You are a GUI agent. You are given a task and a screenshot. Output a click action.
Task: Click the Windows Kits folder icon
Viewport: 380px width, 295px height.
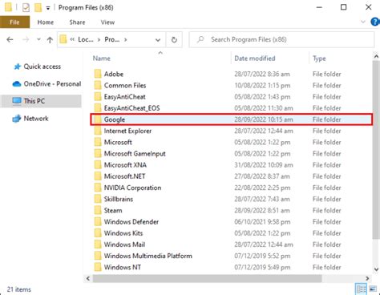(98, 233)
